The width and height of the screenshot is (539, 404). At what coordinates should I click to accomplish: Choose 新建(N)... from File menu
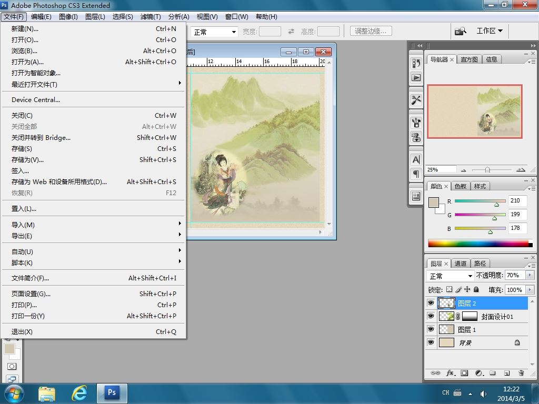click(94, 29)
